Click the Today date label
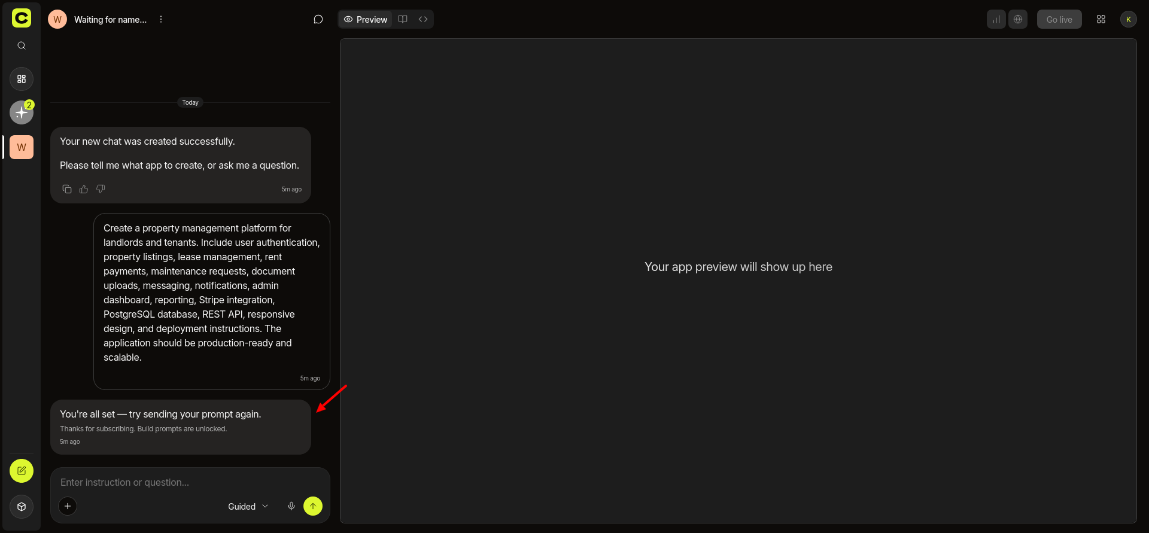Viewport: 1149px width, 533px height. coord(190,102)
